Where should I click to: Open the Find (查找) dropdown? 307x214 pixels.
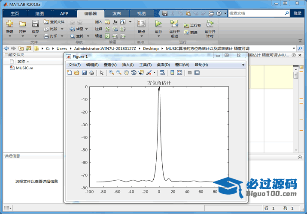click(x=88, y=36)
